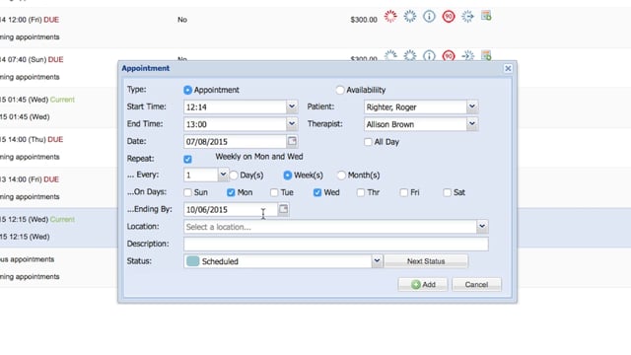Open info icon in top Fri DUE row
631x355 pixels.
429,17
